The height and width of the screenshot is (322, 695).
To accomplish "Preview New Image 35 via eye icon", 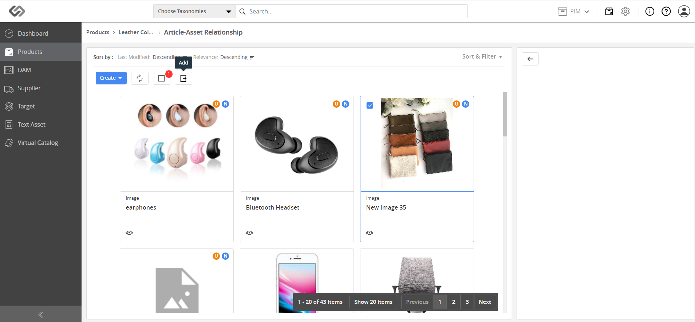I will point(370,233).
